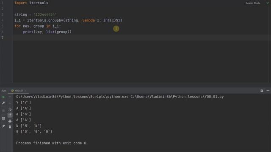Toggle scroll to end of console

(10, 115)
